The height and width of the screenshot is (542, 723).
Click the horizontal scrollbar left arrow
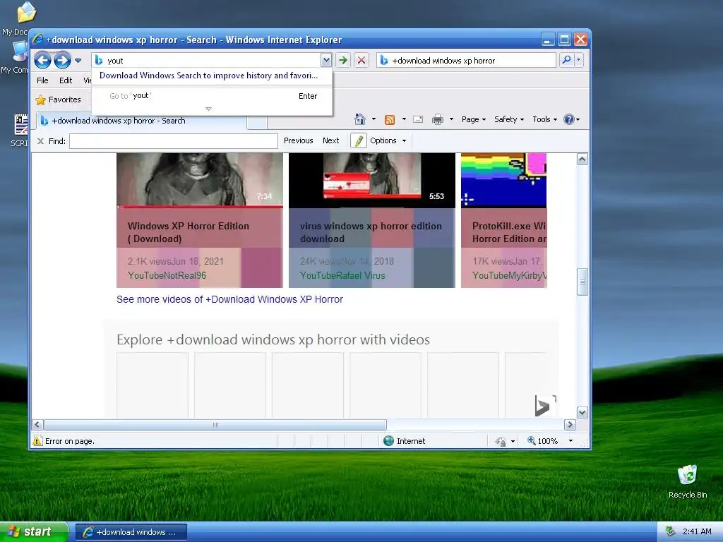38,424
